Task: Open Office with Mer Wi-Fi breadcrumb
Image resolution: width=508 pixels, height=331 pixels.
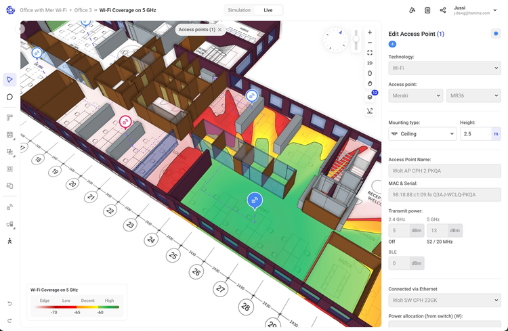Action: point(43,10)
